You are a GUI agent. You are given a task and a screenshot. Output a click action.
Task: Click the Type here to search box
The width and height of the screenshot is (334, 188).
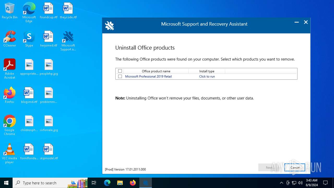(51, 183)
